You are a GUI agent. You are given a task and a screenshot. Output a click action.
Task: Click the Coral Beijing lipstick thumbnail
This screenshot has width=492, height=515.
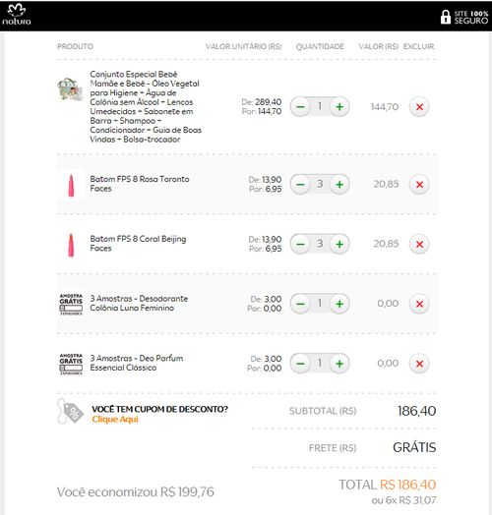coord(71,245)
